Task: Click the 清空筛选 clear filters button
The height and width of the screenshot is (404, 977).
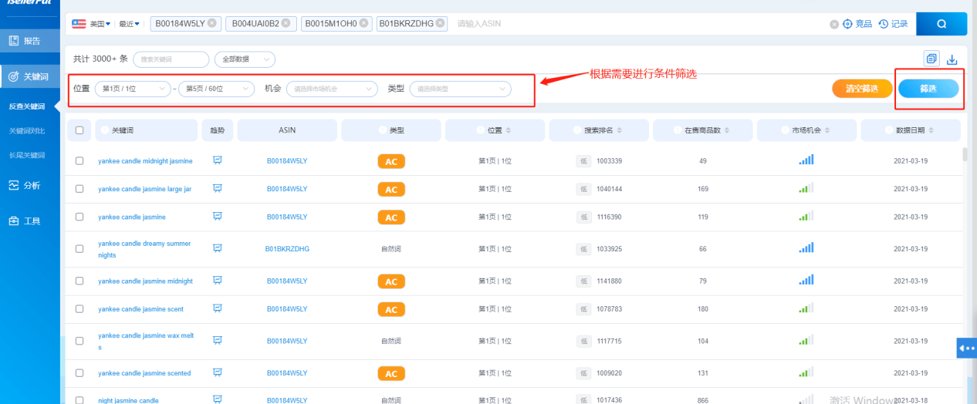Action: [862, 89]
